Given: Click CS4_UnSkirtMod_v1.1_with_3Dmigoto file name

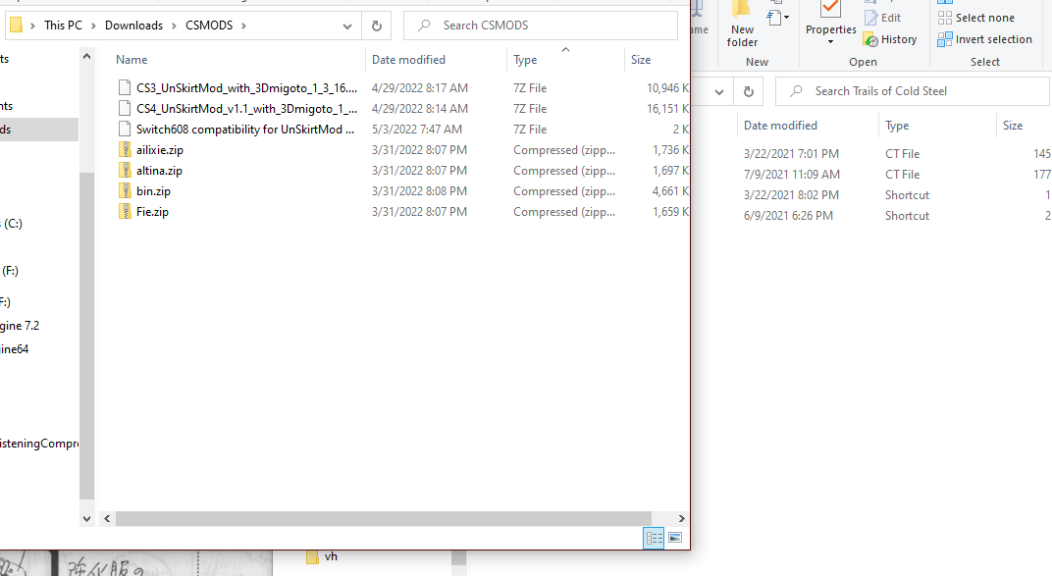Looking at the screenshot, I should pos(246,109).
